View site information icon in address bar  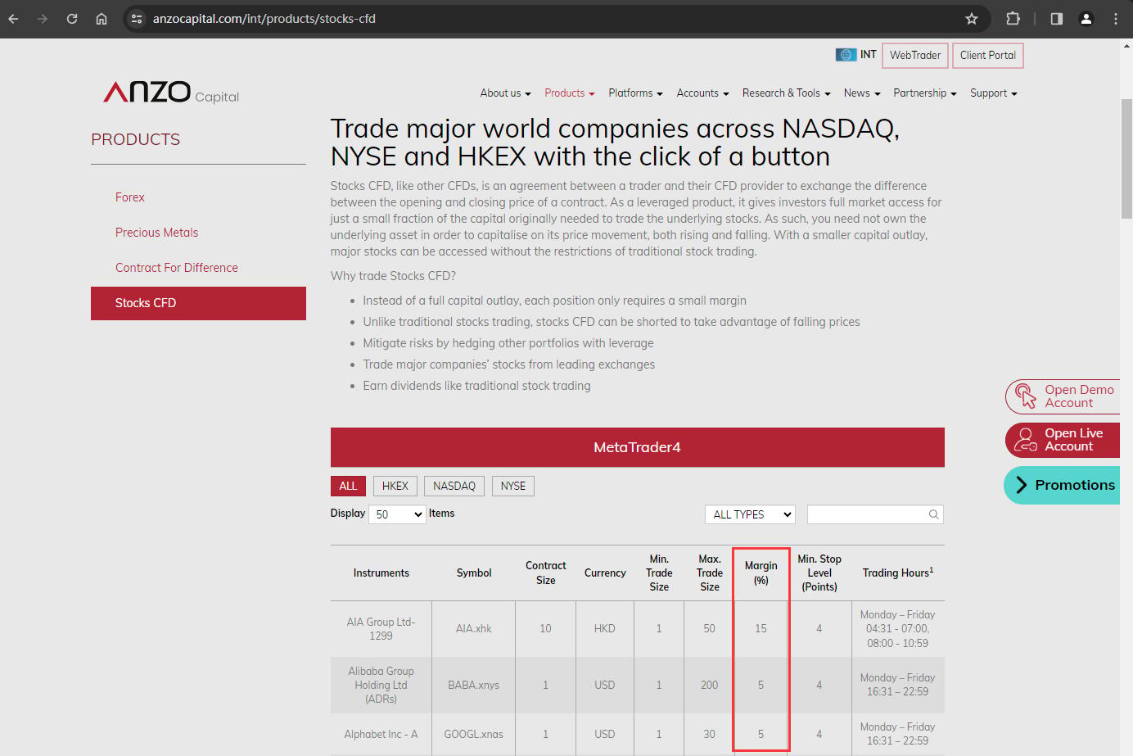[x=137, y=19]
